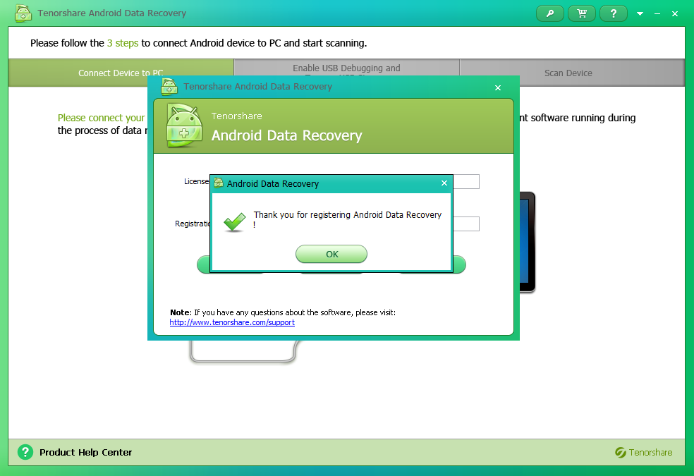Viewport: 694px width, 476px height.
Task: Close the Tenorshare registration dialog
Action: pyautogui.click(x=498, y=87)
